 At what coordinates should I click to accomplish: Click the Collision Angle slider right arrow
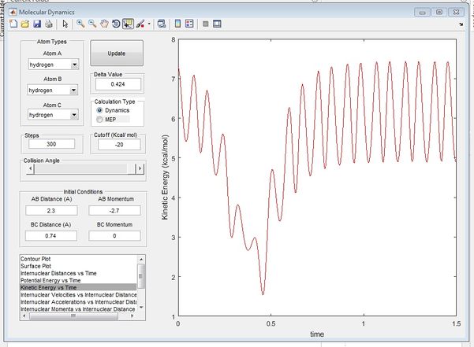tap(140, 169)
